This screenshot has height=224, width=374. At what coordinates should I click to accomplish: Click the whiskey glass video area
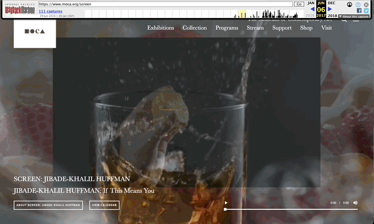(186, 112)
